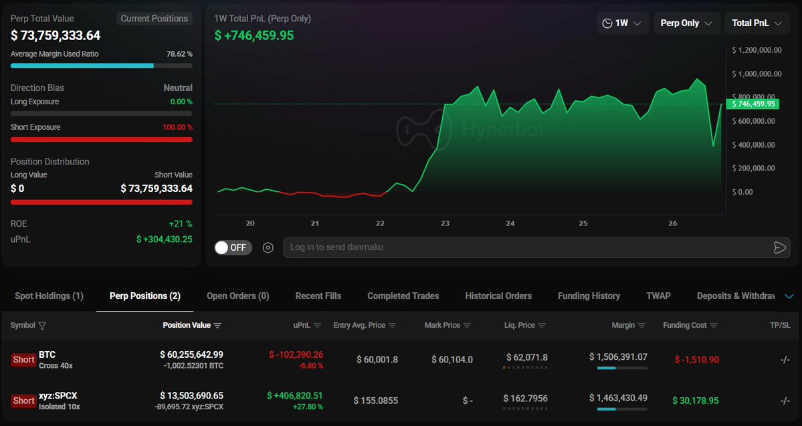This screenshot has height=426, width=802.
Task: Switch to Spot Holdings (1) tab
Action: [x=49, y=296]
